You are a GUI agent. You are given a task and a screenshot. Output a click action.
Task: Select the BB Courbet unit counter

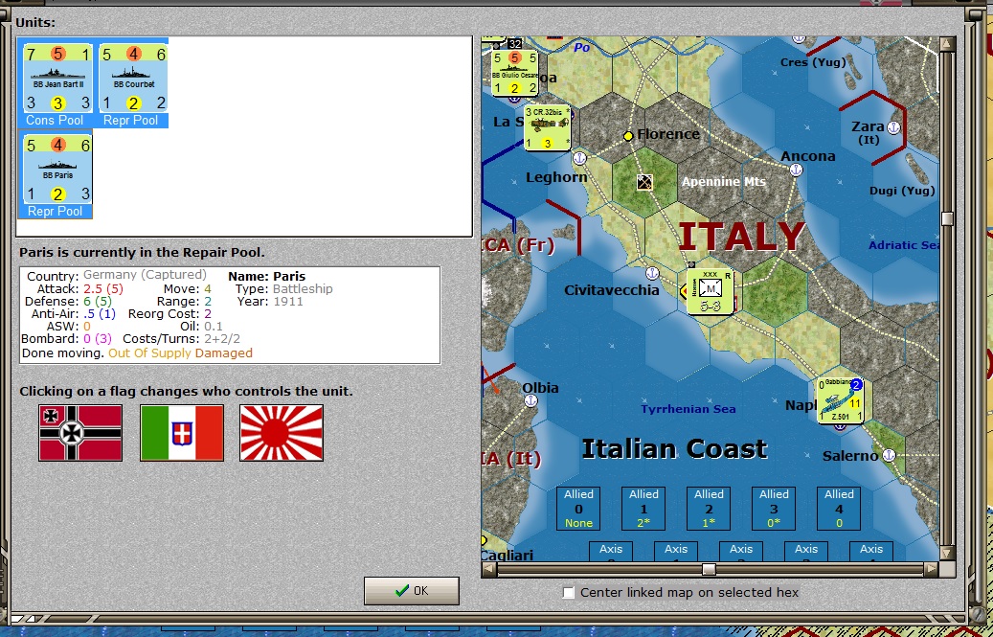pyautogui.click(x=134, y=79)
